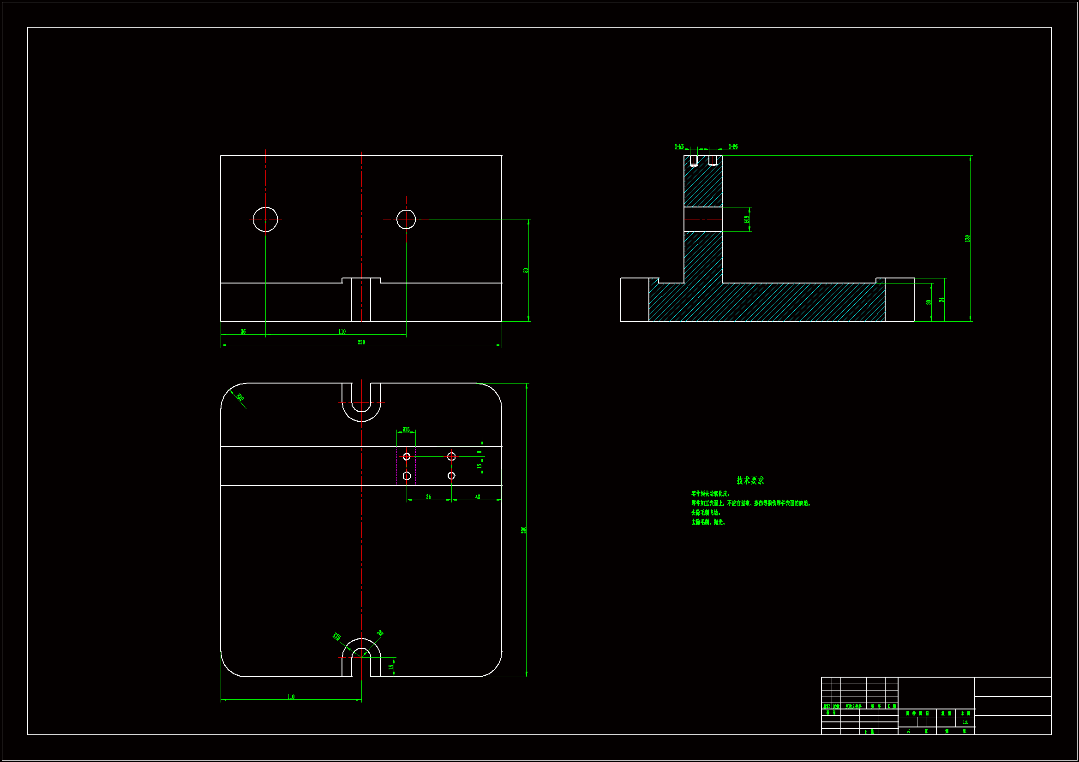Viewport: 1079px width, 762px height.
Task: Click the 1:1 scale cell in title block
Action: (x=965, y=722)
